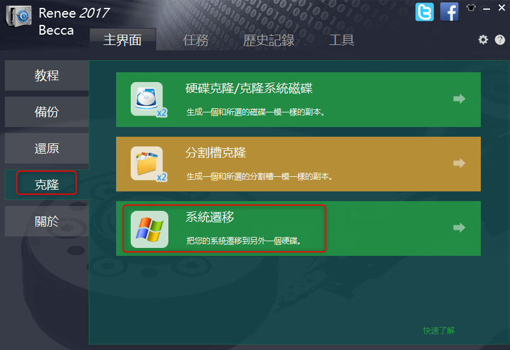Click description 把您的系統遷移到另外一個硬碟

[x=244, y=241]
